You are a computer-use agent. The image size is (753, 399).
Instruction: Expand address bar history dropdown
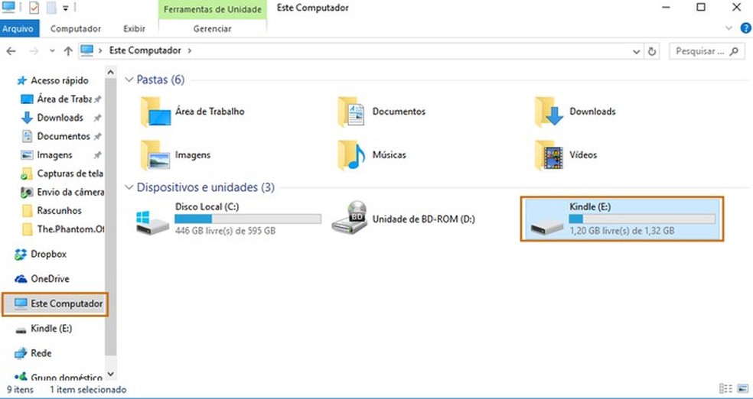point(637,51)
